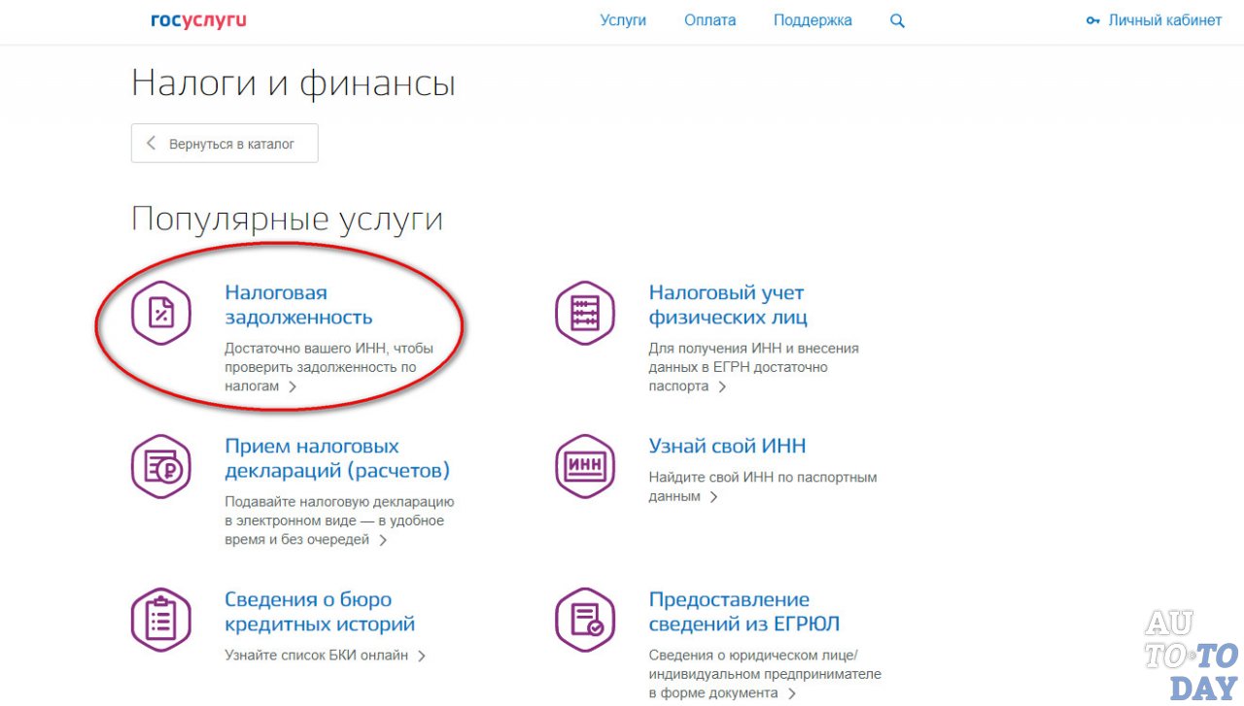Expand arrow after Узнайте список БКИ онлайн

click(x=422, y=656)
